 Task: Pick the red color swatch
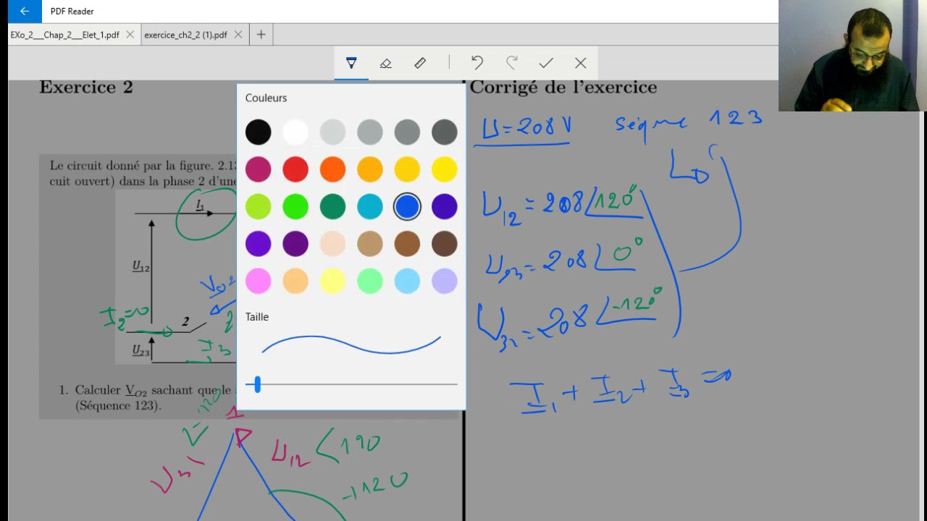(295, 169)
